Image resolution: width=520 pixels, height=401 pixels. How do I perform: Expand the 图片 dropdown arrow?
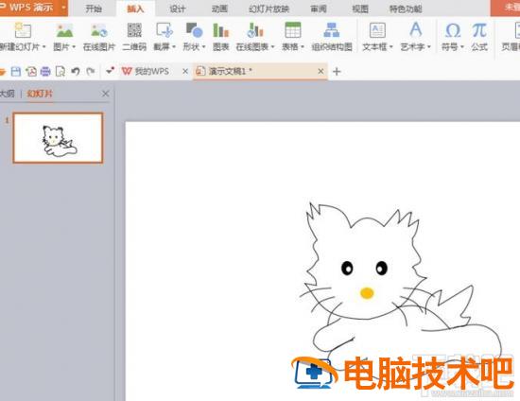(74, 47)
